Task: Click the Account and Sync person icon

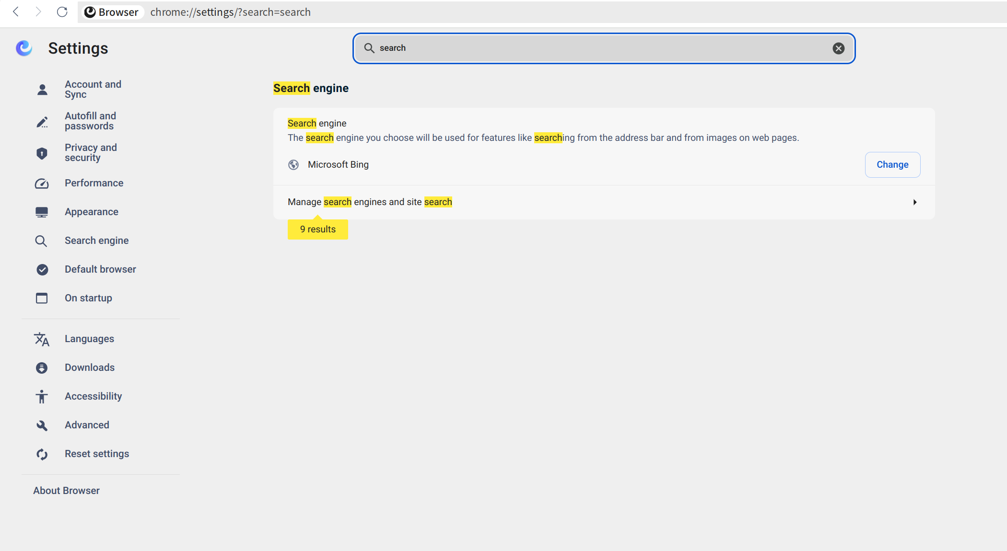Action: pos(42,90)
